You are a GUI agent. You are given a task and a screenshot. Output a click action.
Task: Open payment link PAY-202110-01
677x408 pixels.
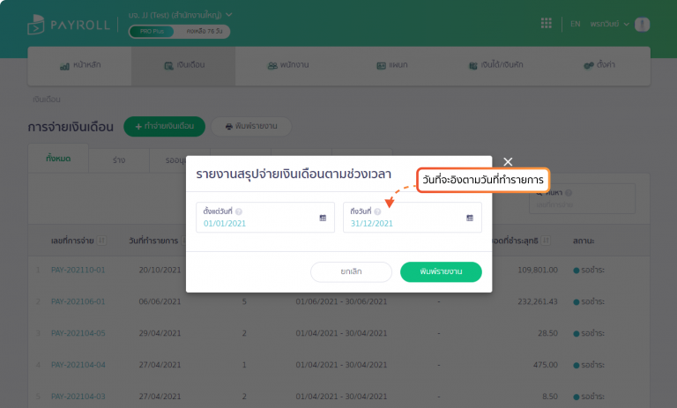coord(78,270)
